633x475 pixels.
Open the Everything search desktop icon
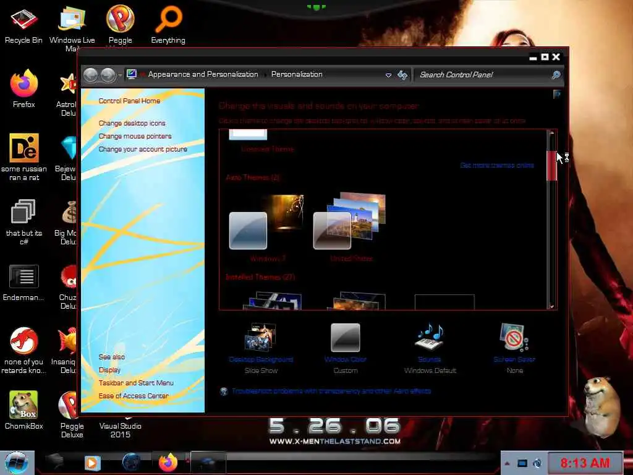click(x=168, y=25)
